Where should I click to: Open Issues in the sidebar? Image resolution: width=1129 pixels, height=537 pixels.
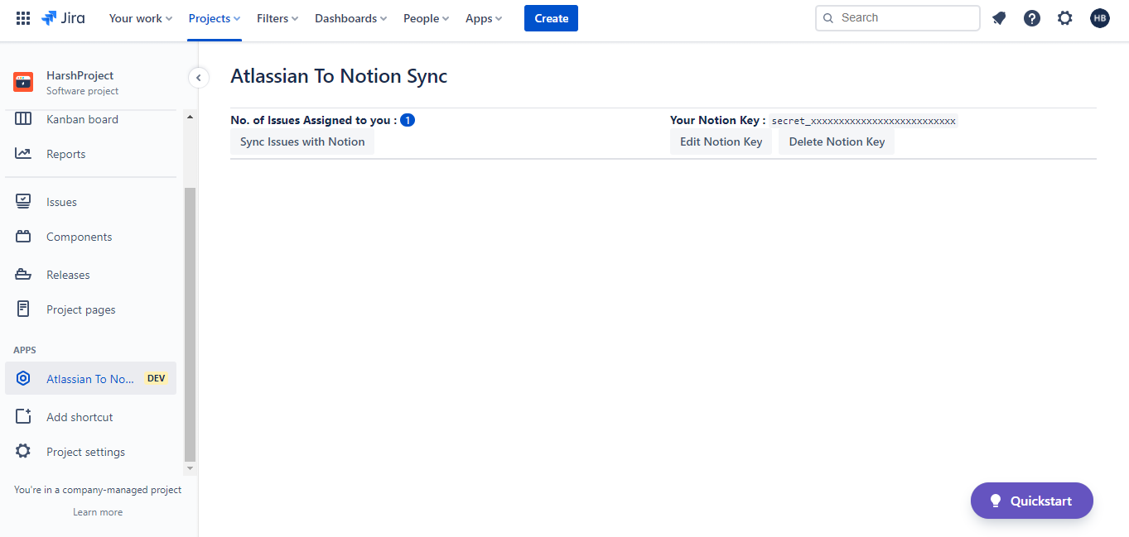pos(91,202)
